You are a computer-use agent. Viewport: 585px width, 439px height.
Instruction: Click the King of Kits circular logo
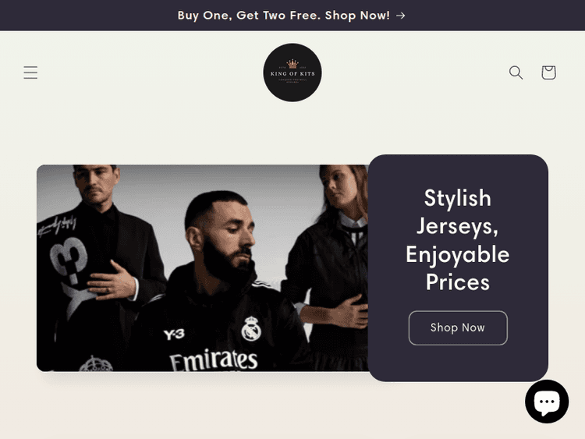[292, 73]
